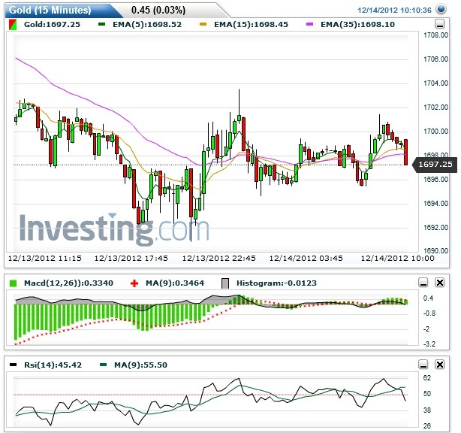Click the Histogram:-0.0123 label
The height and width of the screenshot is (433, 461).
tap(276, 283)
